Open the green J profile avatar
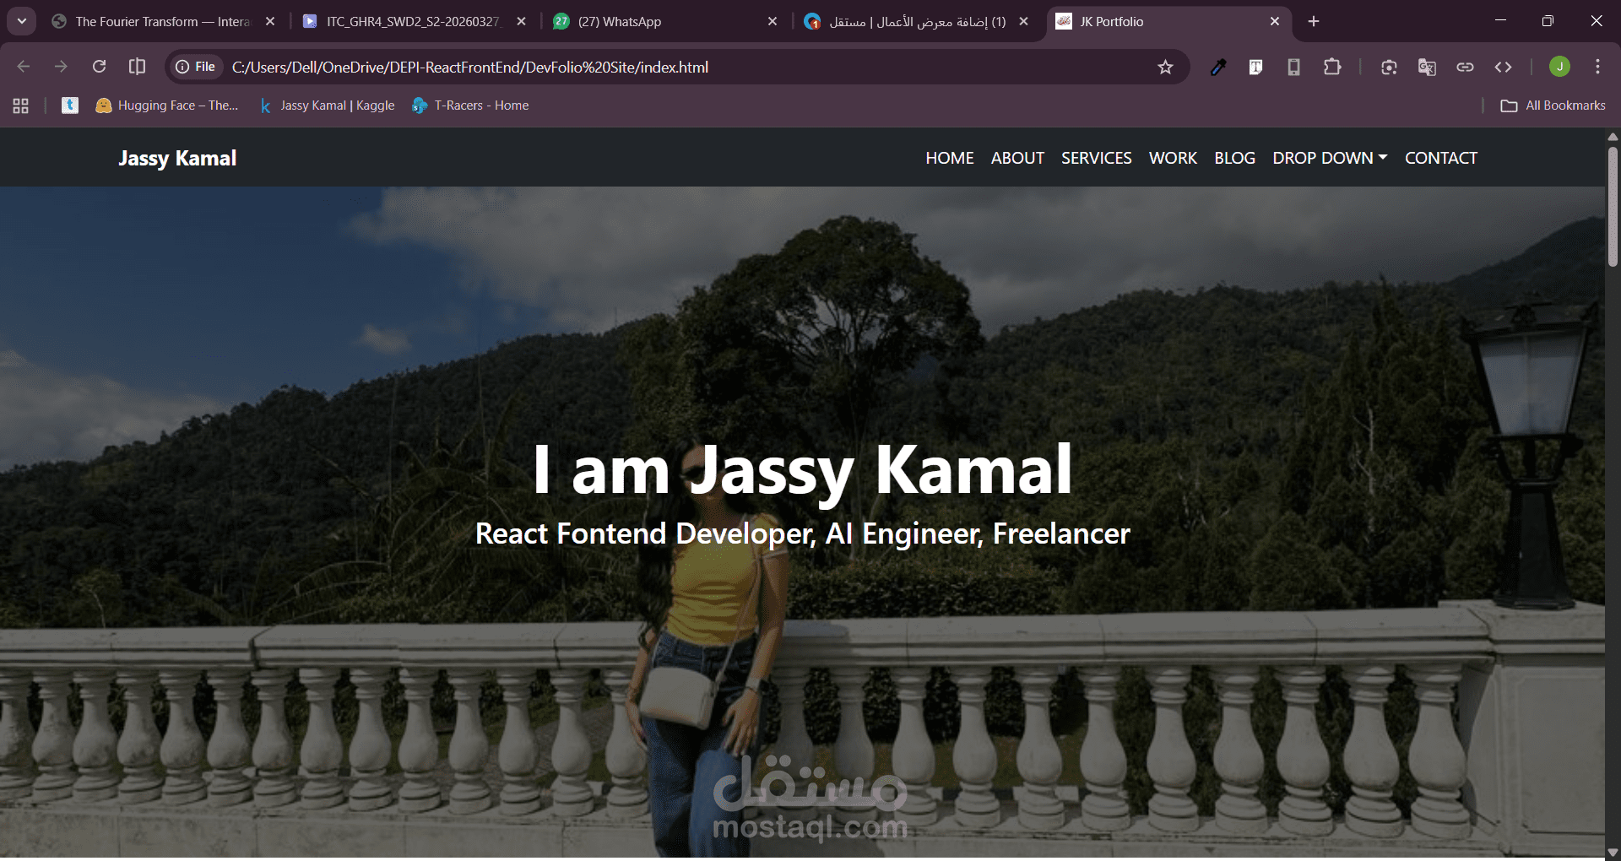 pyautogui.click(x=1559, y=67)
